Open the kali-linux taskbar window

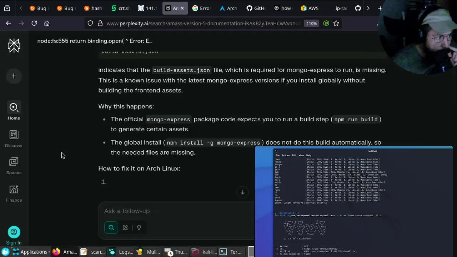204,252
